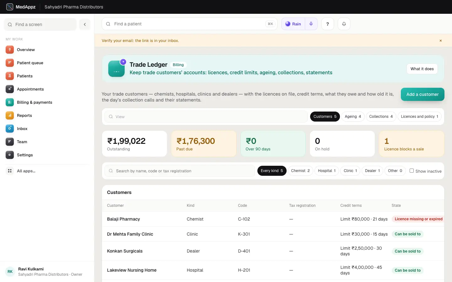The image size is (452, 282).
Task: Select the Every kind filter
Action: (x=272, y=171)
